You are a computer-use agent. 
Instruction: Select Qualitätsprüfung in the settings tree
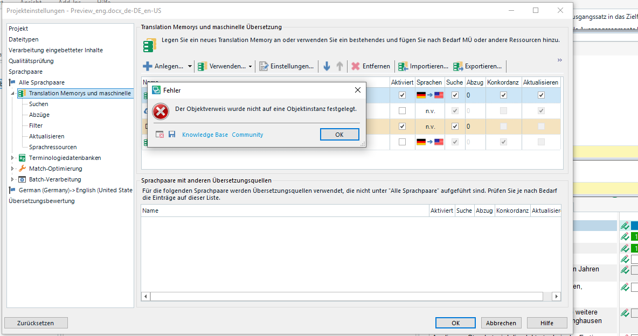click(31, 61)
